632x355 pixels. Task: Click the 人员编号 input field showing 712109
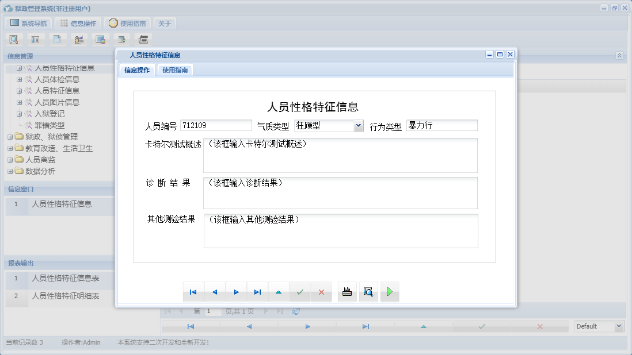click(215, 125)
